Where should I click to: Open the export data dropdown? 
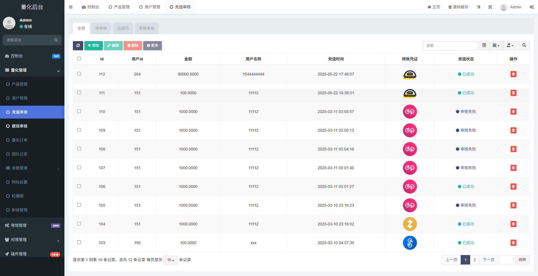(x=510, y=46)
